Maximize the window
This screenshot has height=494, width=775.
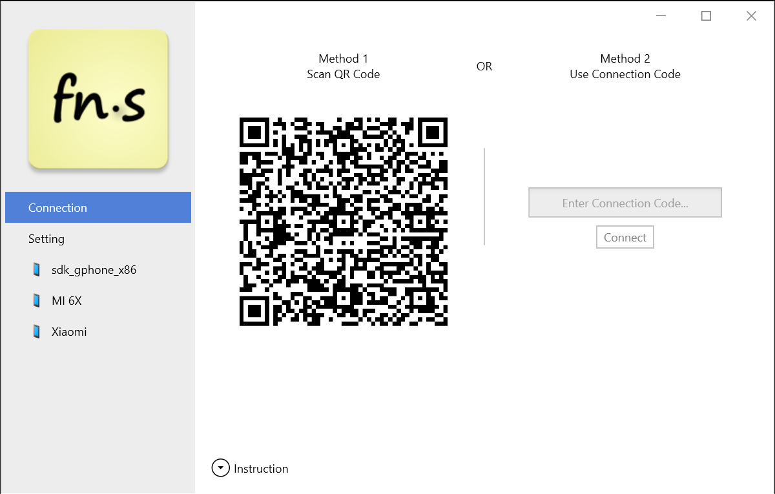[706, 16]
